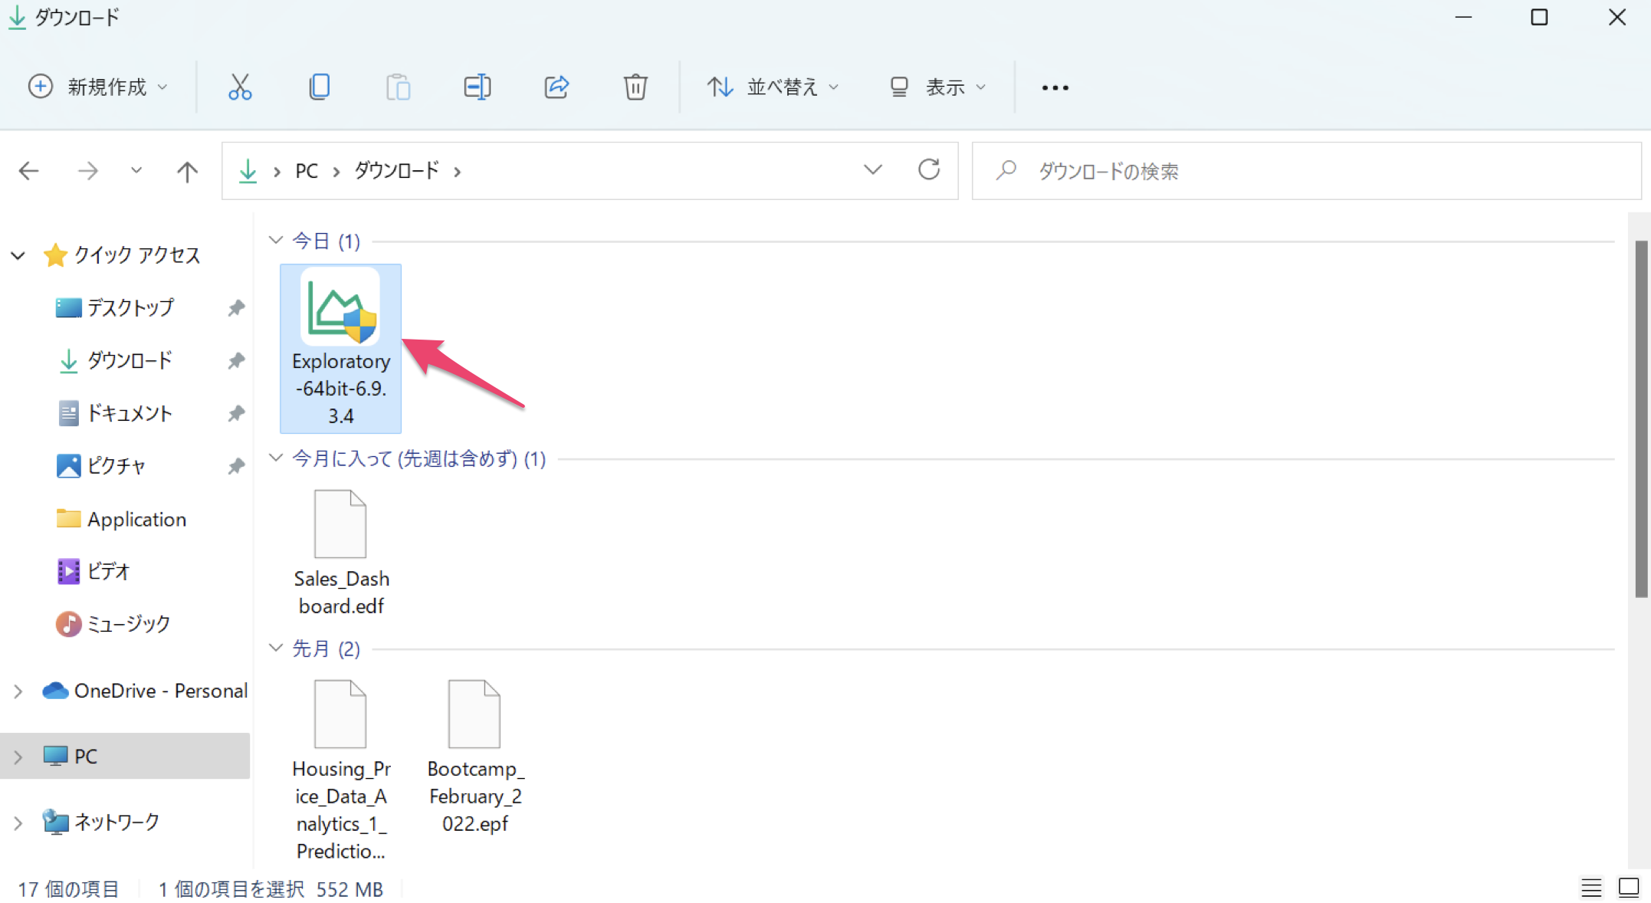Click PC in the breadcrumb path

pos(307,171)
